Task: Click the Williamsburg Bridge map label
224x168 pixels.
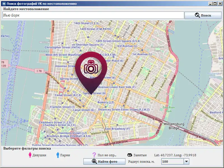Action: tap(174, 126)
